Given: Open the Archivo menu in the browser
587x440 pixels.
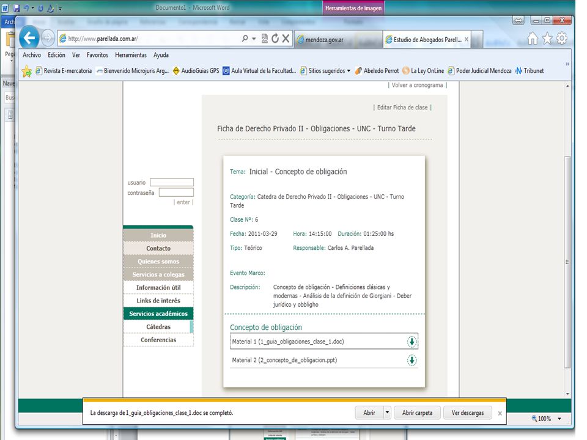Looking at the screenshot, I should (x=32, y=55).
